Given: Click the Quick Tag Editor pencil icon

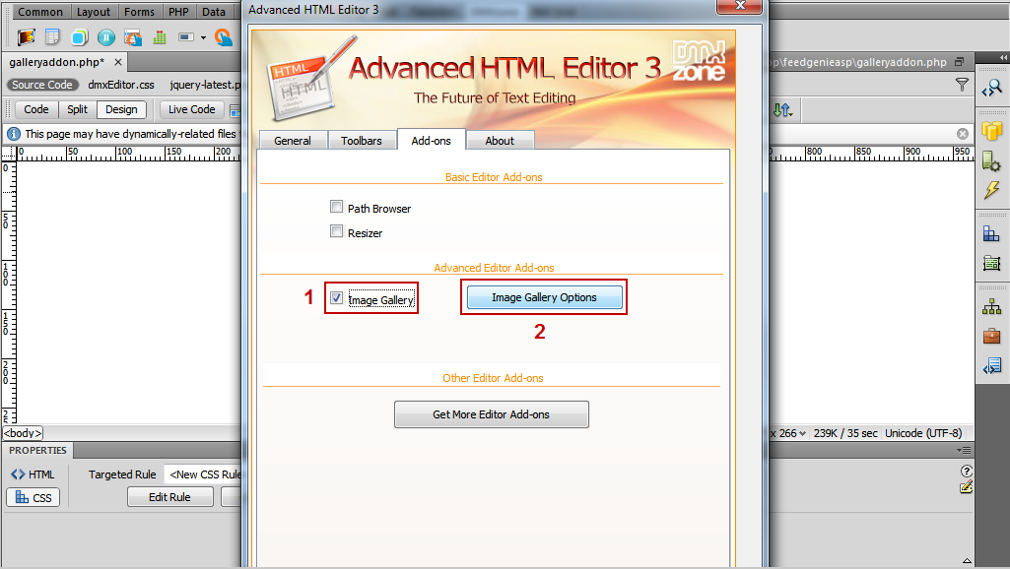Looking at the screenshot, I should coord(967,487).
